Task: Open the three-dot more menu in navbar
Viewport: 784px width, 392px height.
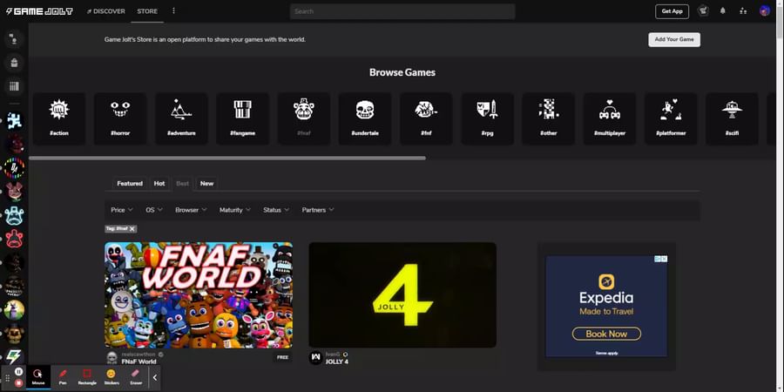Action: click(x=173, y=11)
